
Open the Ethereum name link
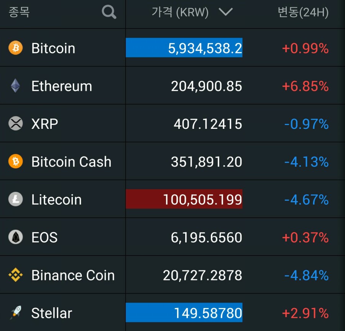62,86
